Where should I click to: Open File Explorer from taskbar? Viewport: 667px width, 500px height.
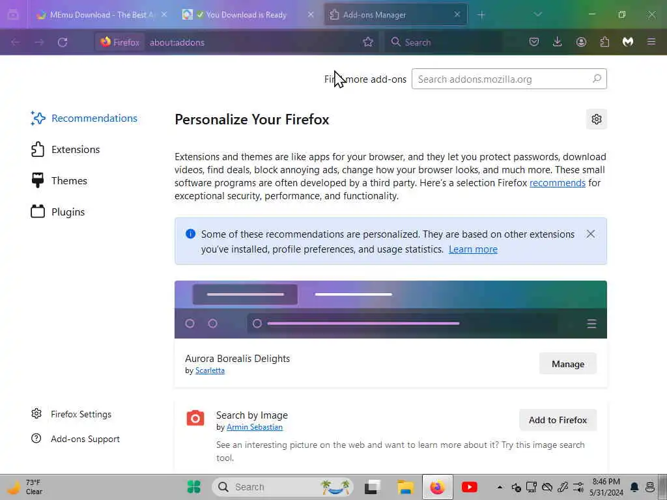click(x=405, y=487)
